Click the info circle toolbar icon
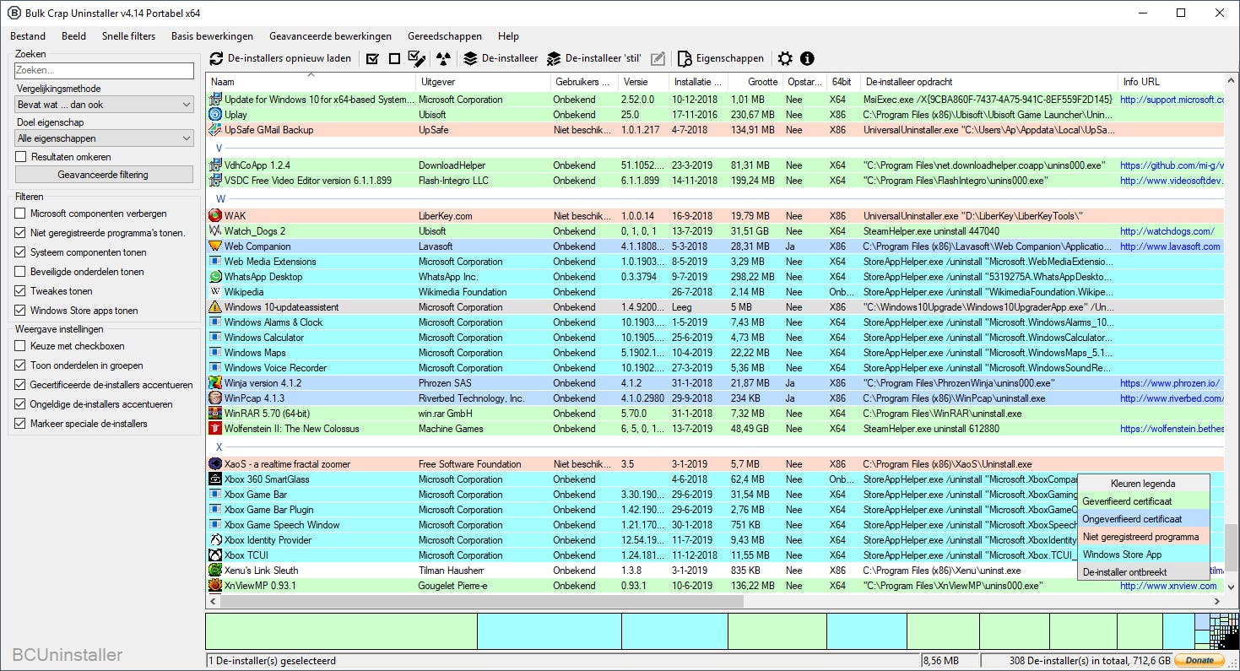Viewport: 1240px width, 671px height. 807,59
